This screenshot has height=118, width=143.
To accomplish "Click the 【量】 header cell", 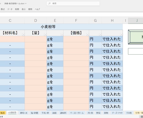I will point(35,33).
